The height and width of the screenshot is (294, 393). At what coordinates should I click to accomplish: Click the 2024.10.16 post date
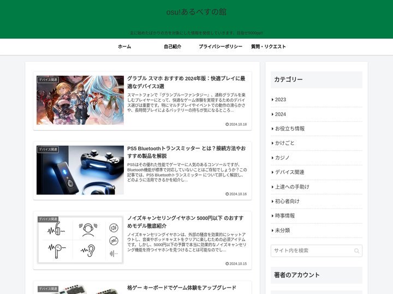point(238,194)
